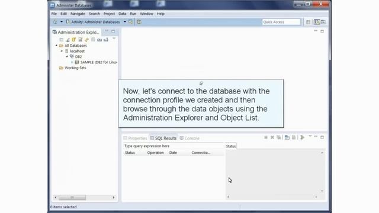Switch to the last perspective icon
The height and width of the screenshot is (213, 379).
[323, 22]
